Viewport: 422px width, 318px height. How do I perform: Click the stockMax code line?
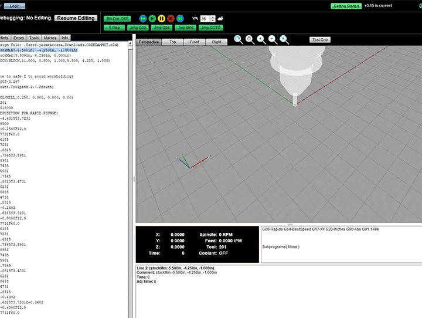[x=36, y=56]
